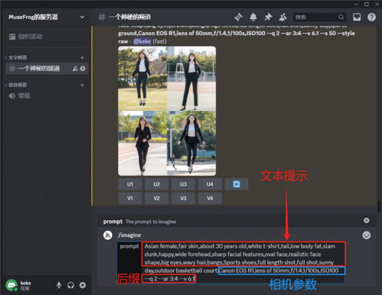Dismiss the prompt hint with X icon
Viewport: 382px width, 295px height.
point(366,220)
